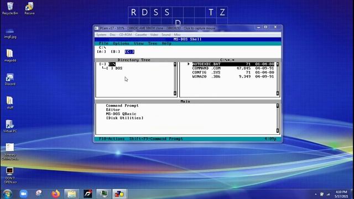354x199 pixels.
Task: Open the magodd folder icon
Action: pyautogui.click(x=10, y=55)
